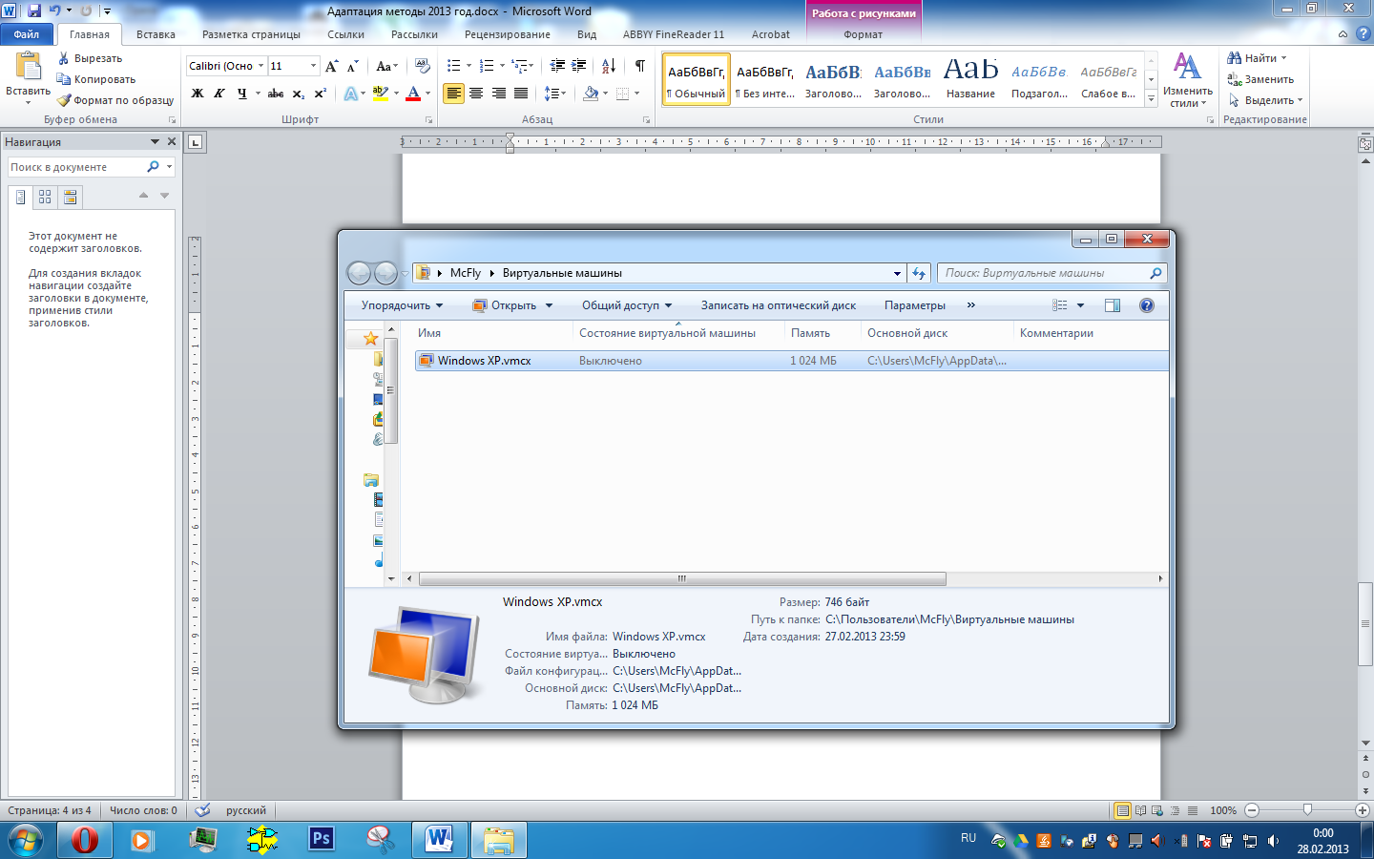Click the decrease indent icon

click(x=557, y=66)
